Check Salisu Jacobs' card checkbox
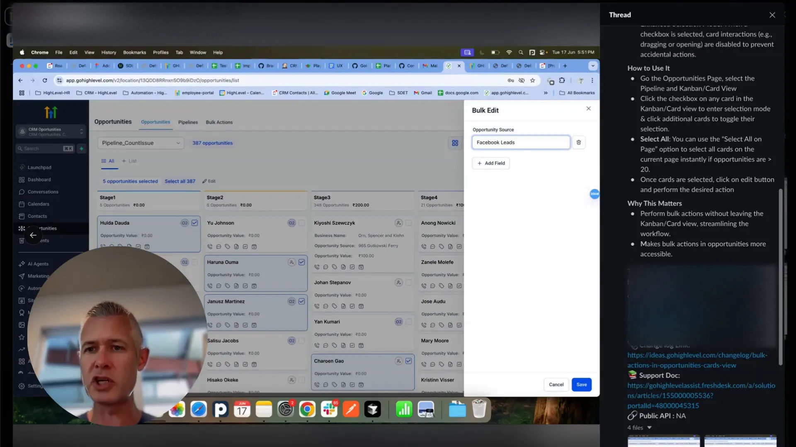The height and width of the screenshot is (447, 796). [301, 341]
